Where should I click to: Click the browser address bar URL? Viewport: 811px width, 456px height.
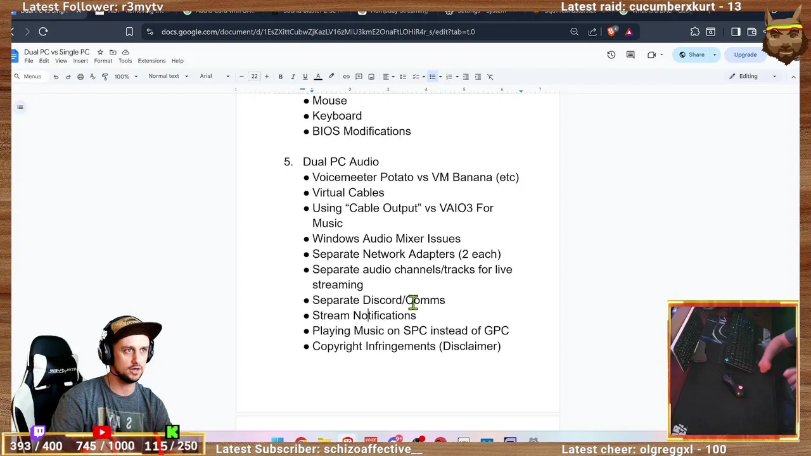[x=318, y=32]
